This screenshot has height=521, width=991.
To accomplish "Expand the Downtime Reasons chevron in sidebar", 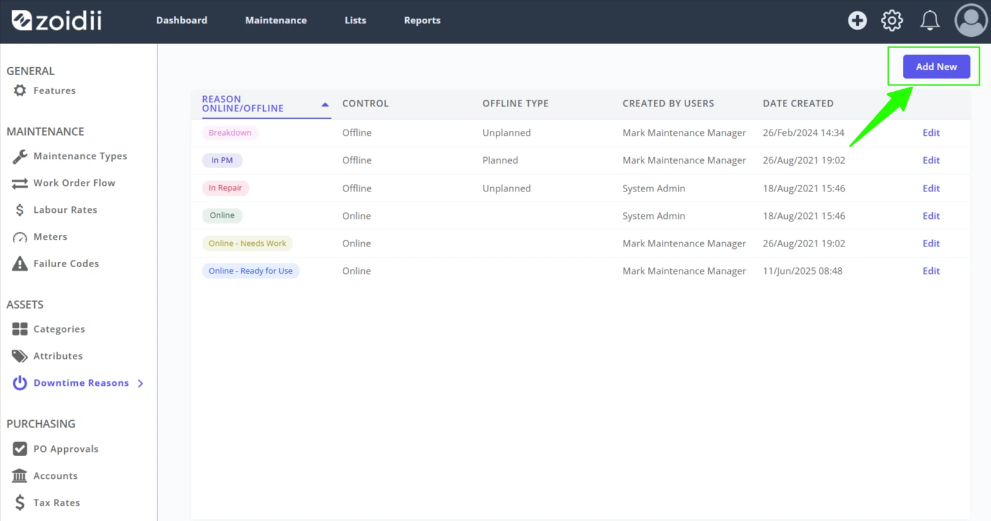I will tap(141, 383).
